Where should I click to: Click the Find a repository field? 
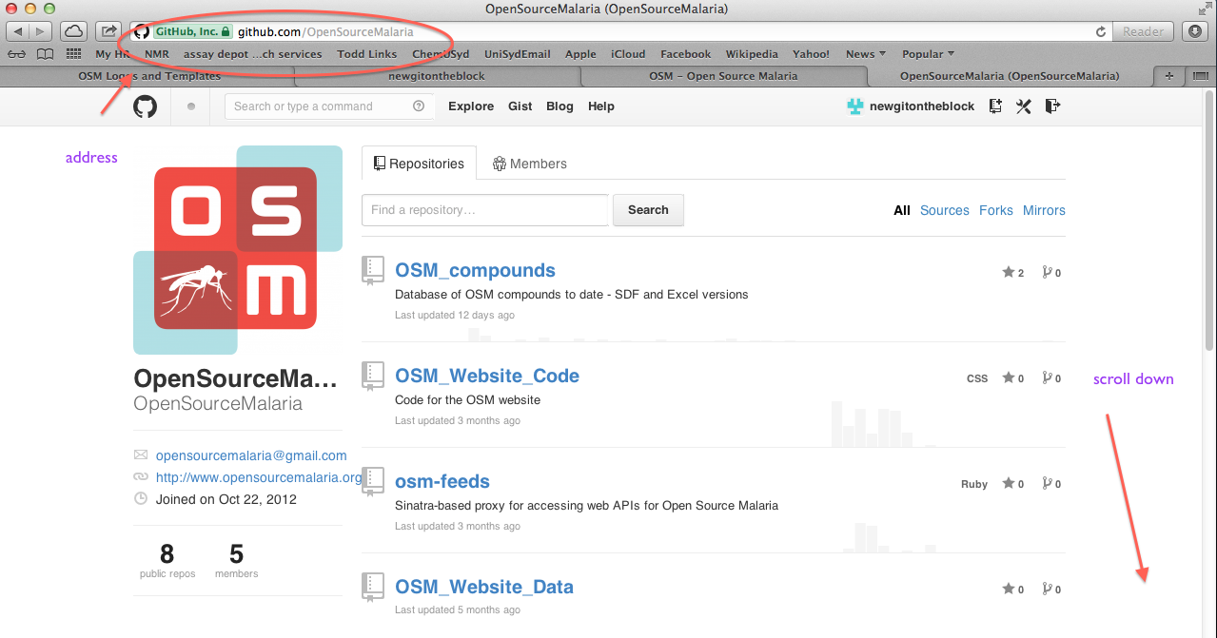click(485, 210)
